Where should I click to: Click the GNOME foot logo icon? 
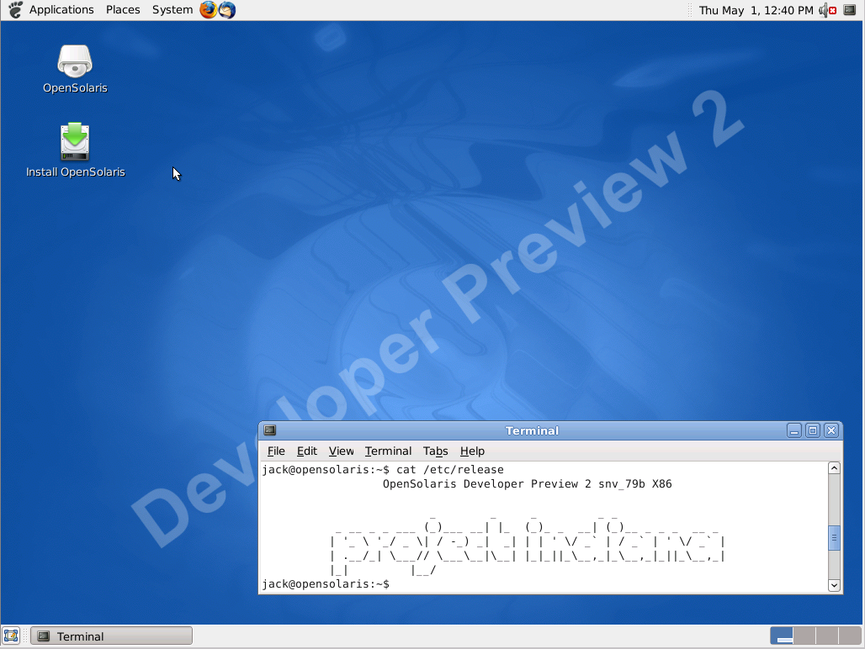point(15,10)
